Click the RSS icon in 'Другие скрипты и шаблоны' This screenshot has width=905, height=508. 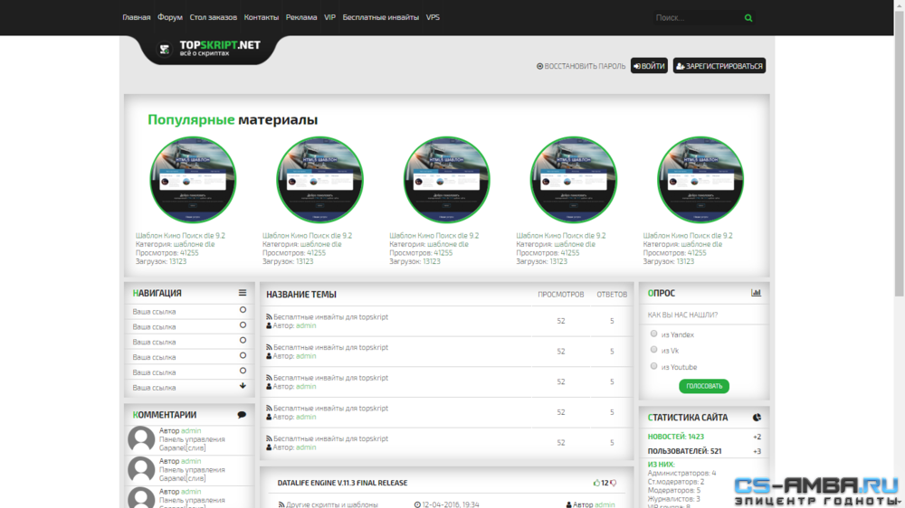point(281,504)
